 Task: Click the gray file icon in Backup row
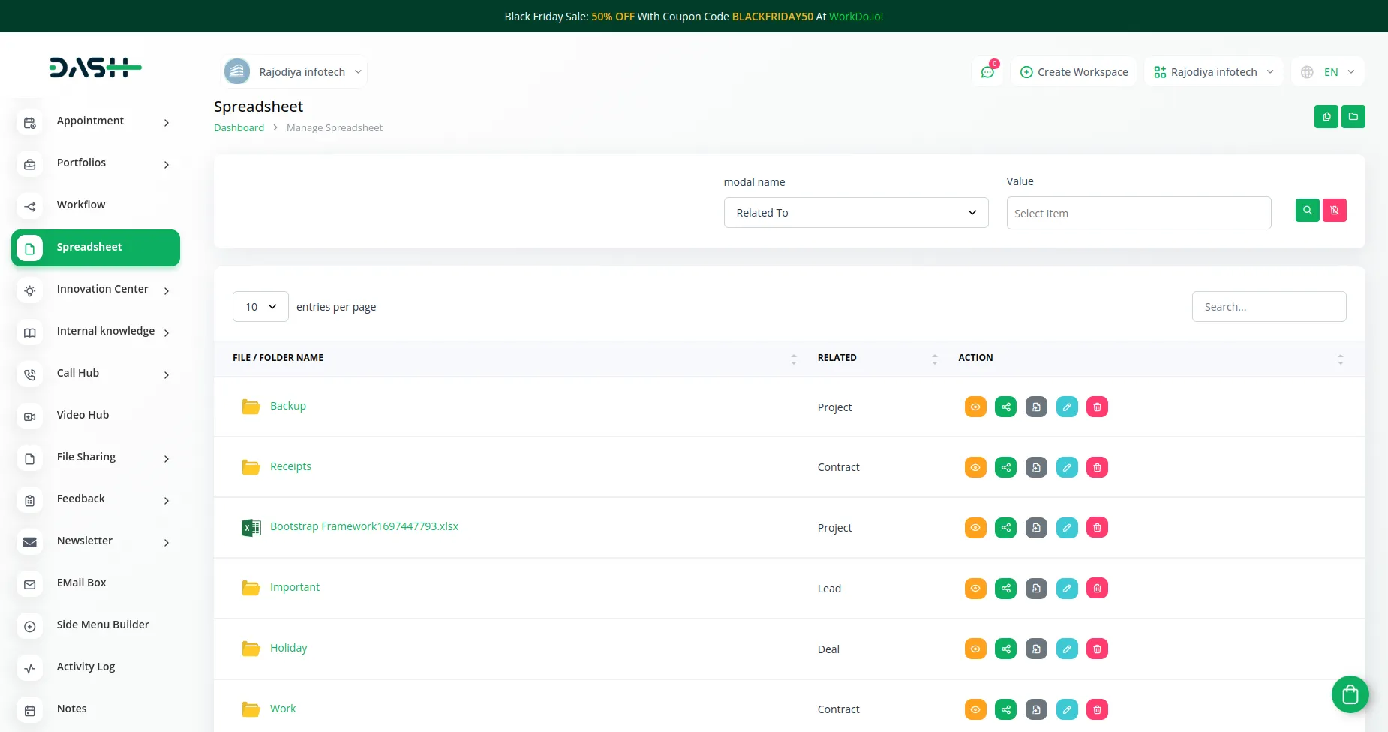[x=1036, y=407]
